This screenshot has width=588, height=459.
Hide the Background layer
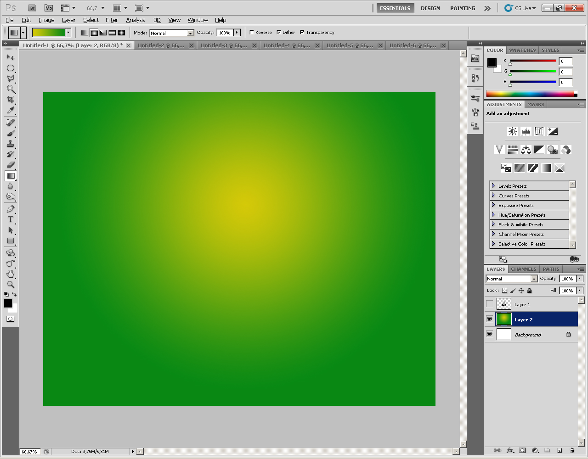(x=489, y=334)
